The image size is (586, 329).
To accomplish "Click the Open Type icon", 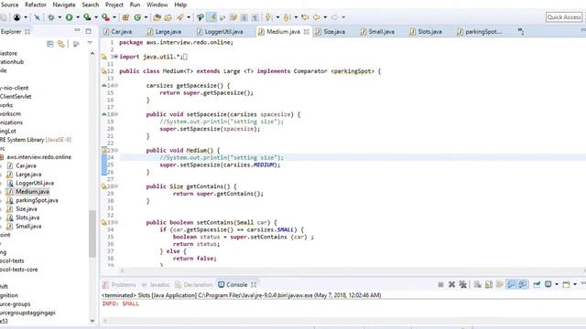I will pyautogui.click(x=157, y=17).
